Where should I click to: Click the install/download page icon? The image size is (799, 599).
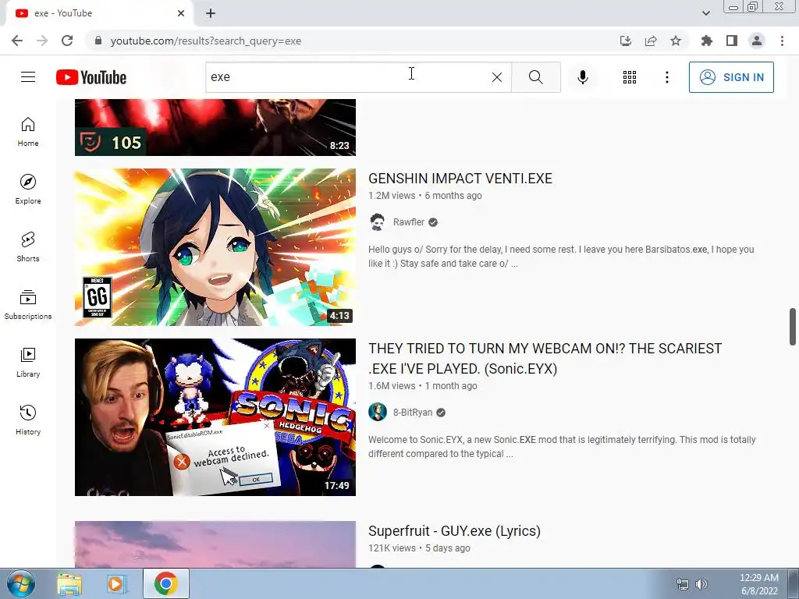click(x=626, y=41)
